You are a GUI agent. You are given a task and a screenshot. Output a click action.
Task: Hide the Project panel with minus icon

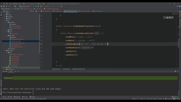(x=39, y=11)
